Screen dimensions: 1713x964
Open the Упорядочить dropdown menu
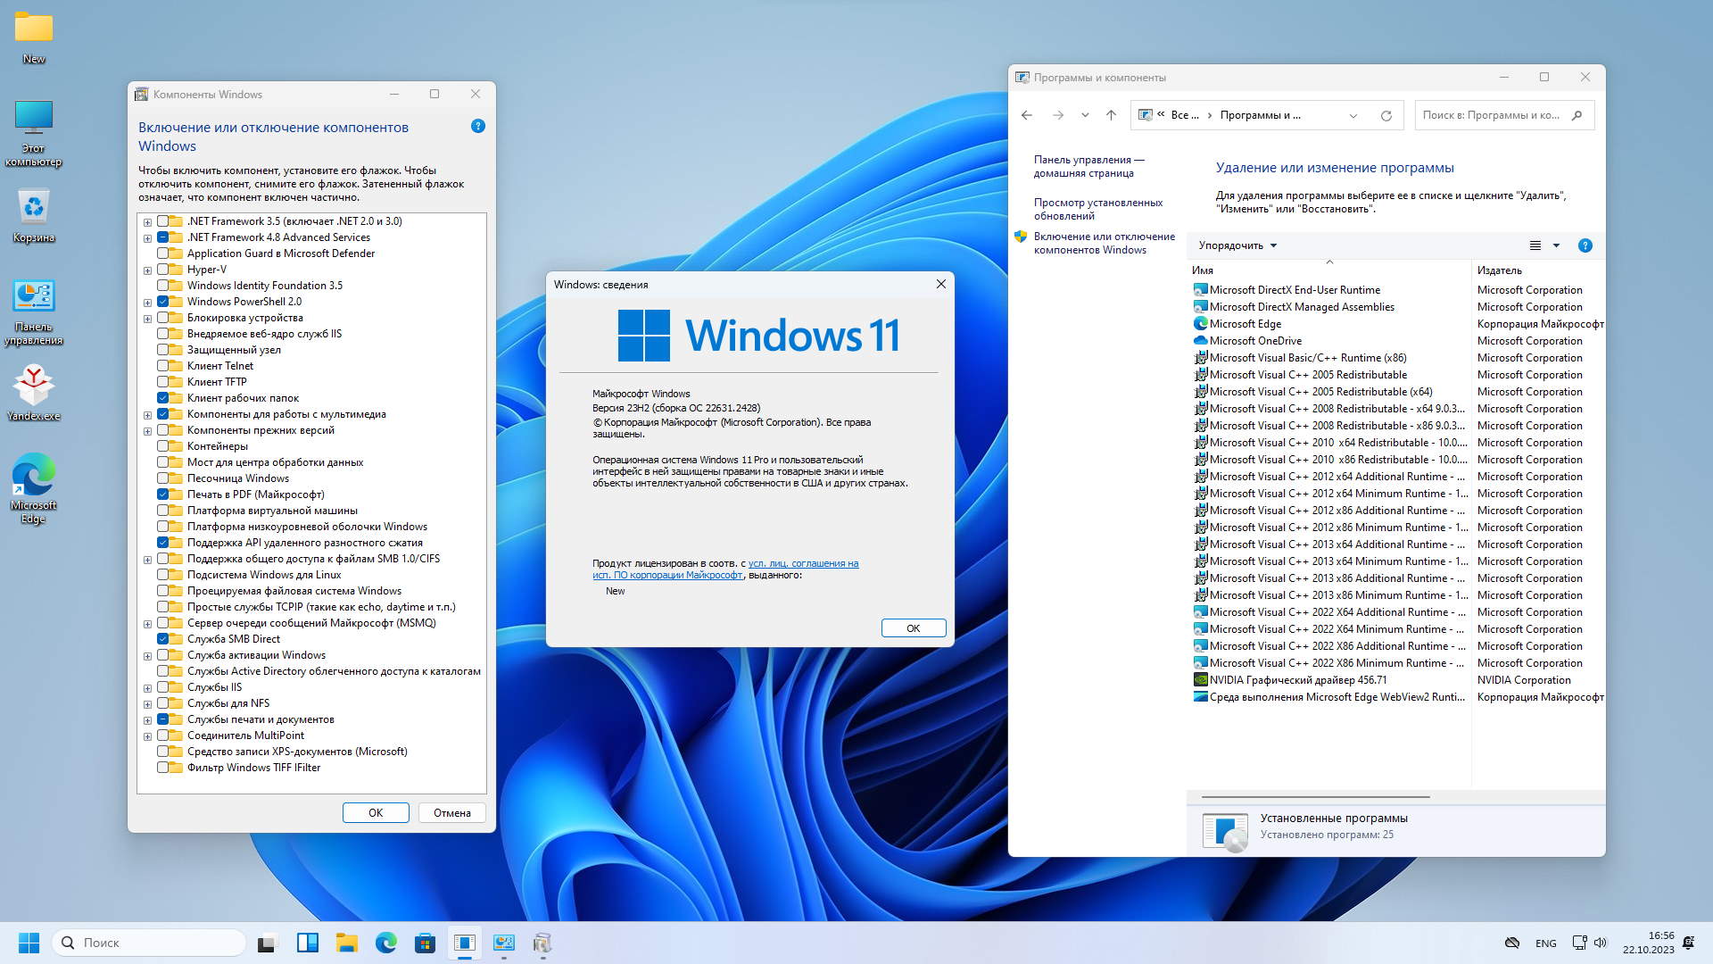[1237, 245]
